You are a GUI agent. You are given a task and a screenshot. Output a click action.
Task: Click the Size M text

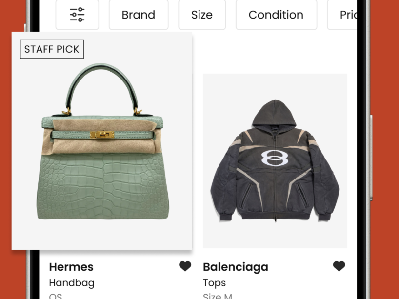pos(218,296)
